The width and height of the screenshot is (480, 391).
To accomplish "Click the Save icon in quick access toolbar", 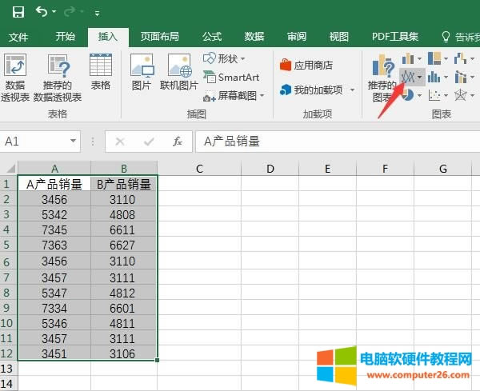I will point(18,12).
